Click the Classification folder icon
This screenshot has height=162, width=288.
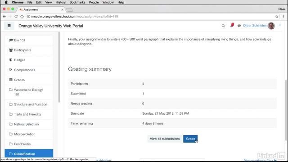coord(11,154)
